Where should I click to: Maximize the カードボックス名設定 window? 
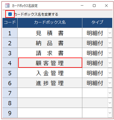[94, 6]
